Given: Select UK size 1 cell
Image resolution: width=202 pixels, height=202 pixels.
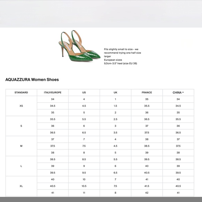Looking at the screenshot, I should [115, 99].
